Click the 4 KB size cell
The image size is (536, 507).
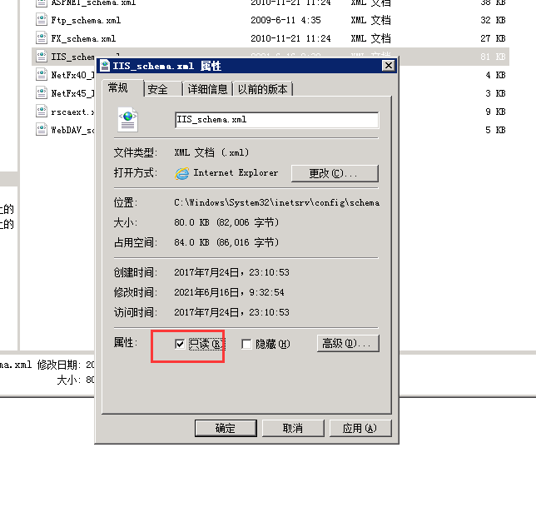[x=495, y=75]
